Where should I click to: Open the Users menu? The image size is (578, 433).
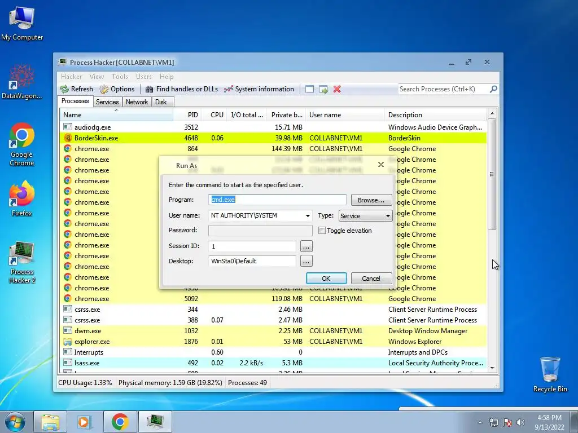point(144,77)
